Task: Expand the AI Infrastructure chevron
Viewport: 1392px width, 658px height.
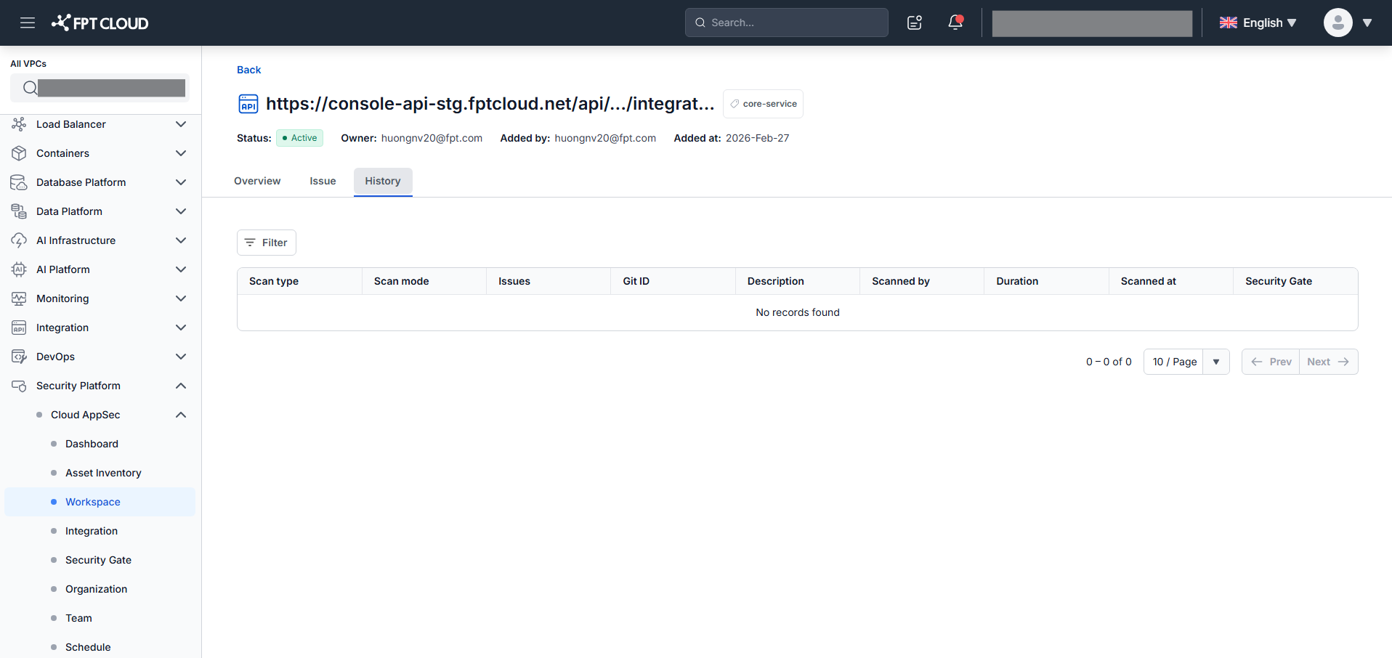Action: tap(181, 240)
